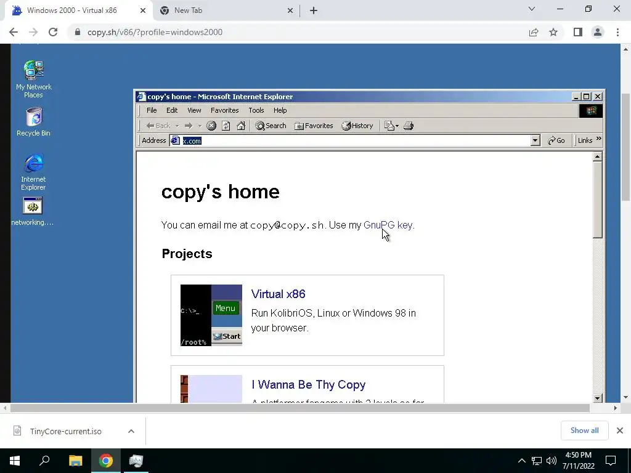Open the Virtual x86 project link
The height and width of the screenshot is (473, 631).
pyautogui.click(x=278, y=294)
